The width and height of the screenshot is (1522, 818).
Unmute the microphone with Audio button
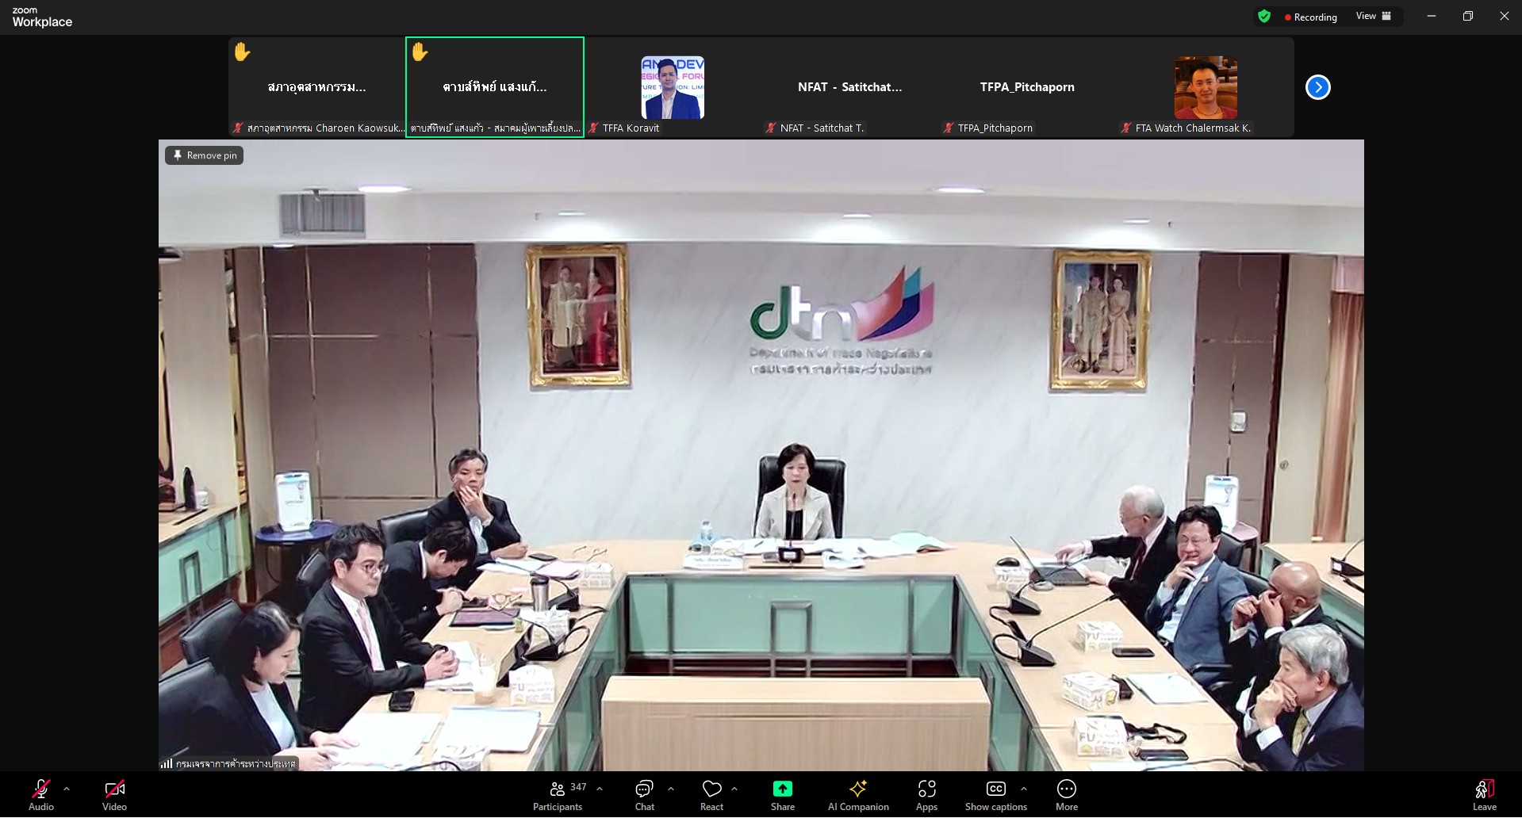[41, 795]
